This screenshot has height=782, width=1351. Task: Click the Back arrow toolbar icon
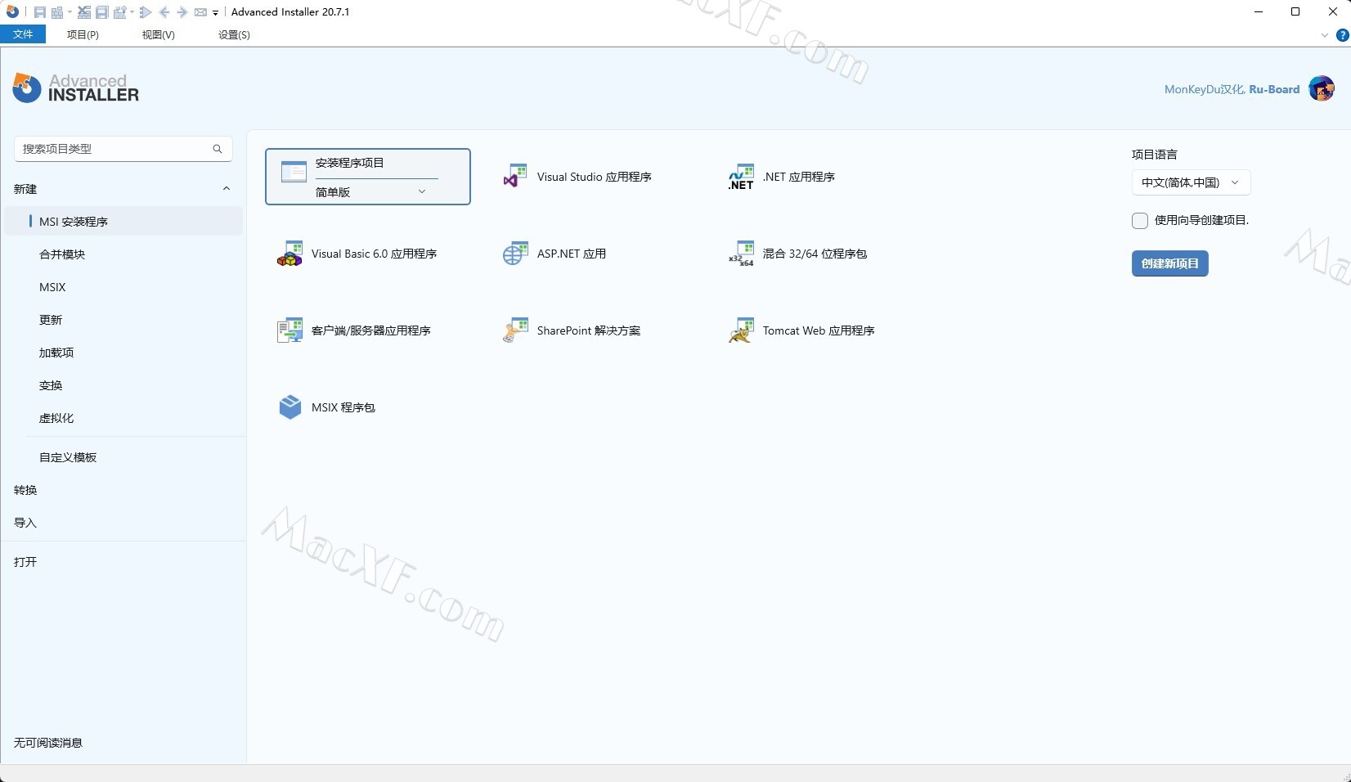(164, 12)
